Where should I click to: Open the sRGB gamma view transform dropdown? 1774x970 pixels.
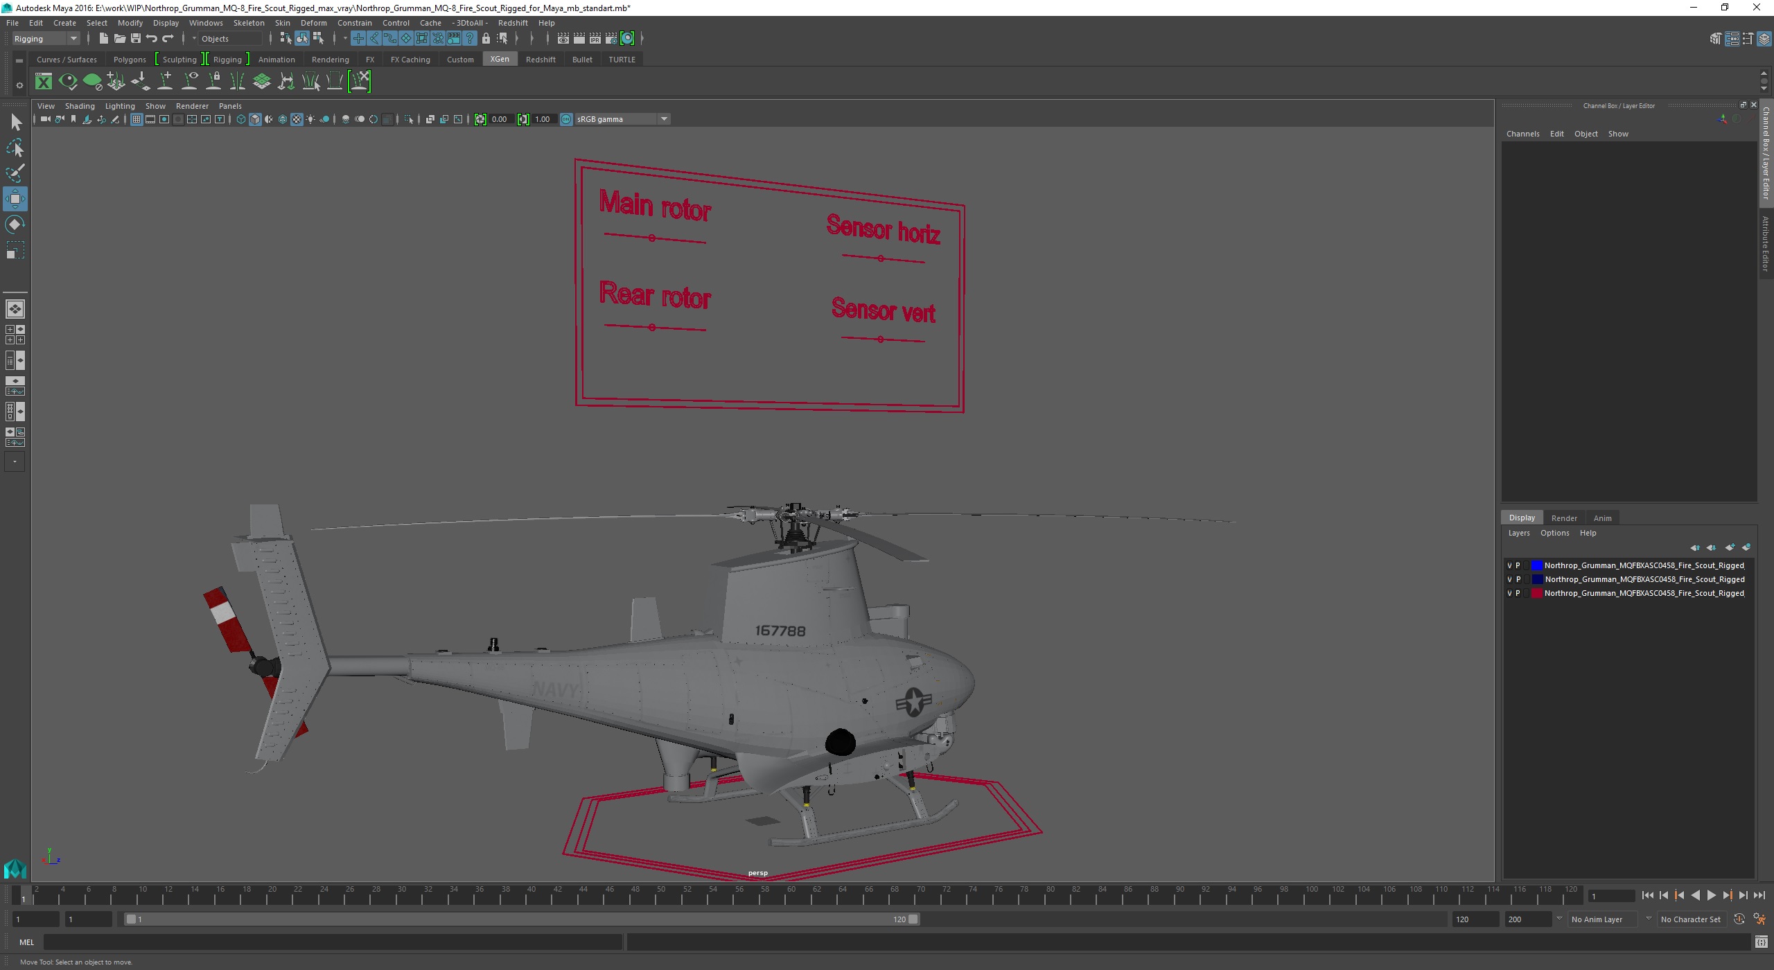(622, 119)
